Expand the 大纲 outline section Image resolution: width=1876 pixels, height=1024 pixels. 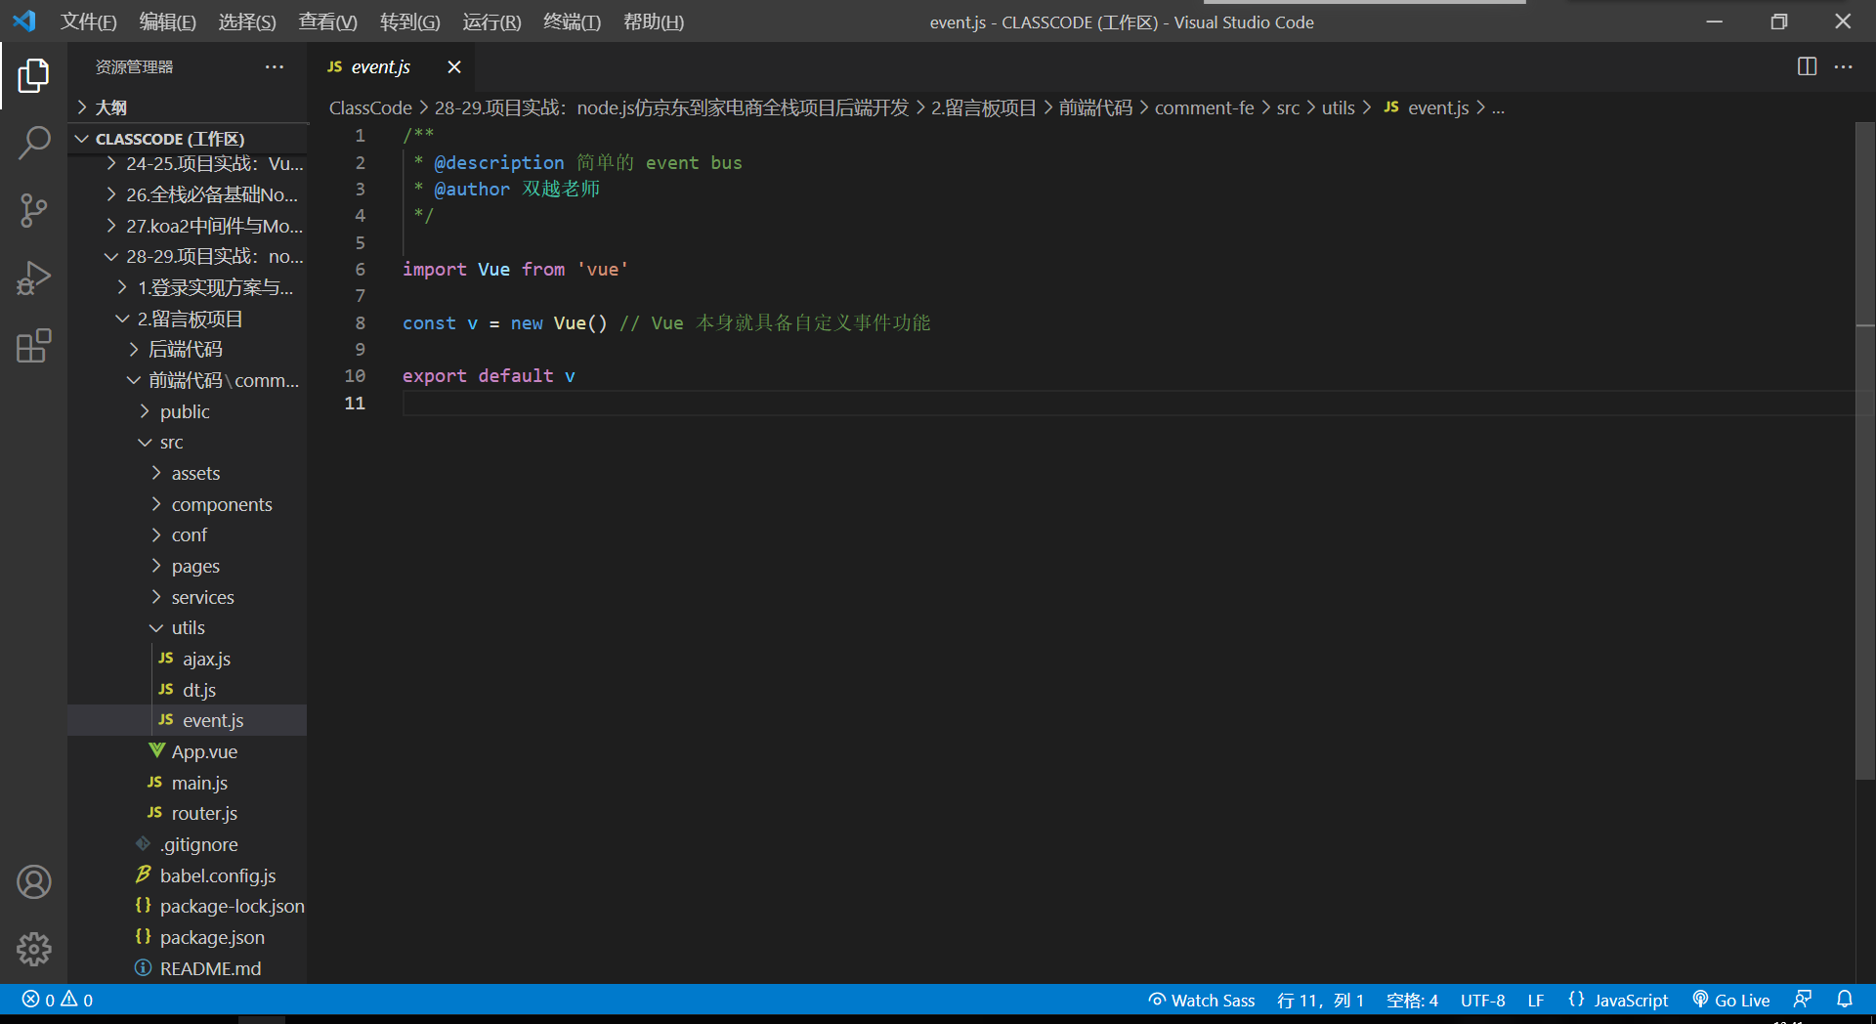(188, 107)
